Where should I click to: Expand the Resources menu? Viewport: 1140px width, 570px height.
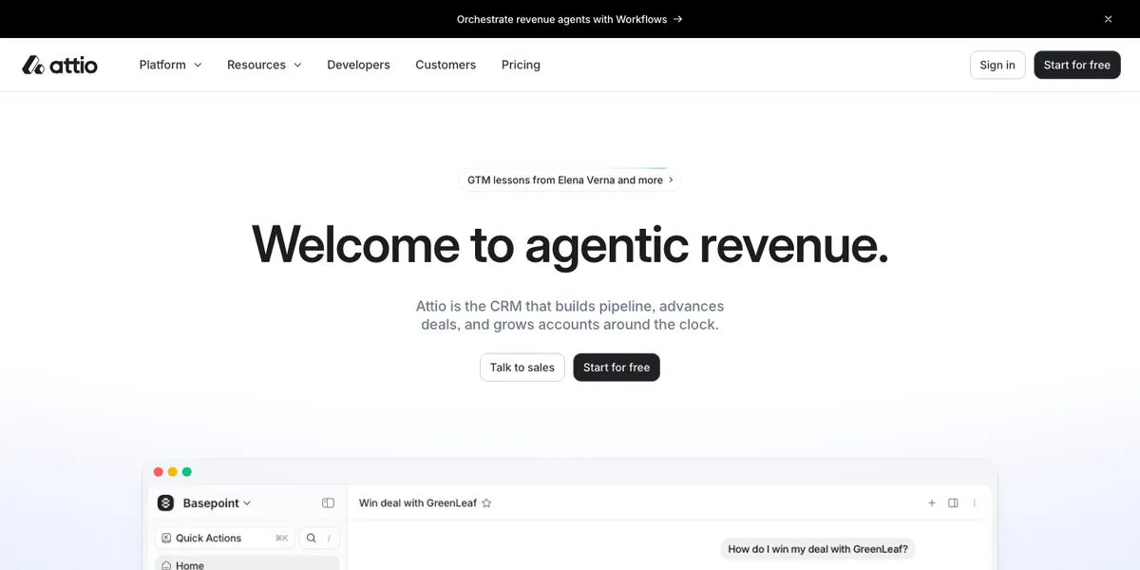[264, 65]
